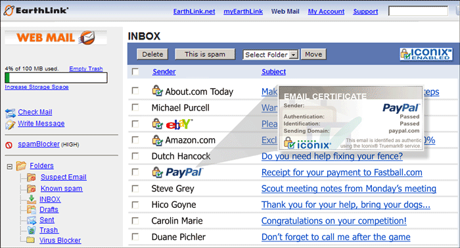The width and height of the screenshot is (460, 248).
Task: Collapse the Folders tree with minus box
Action: pos(10,166)
